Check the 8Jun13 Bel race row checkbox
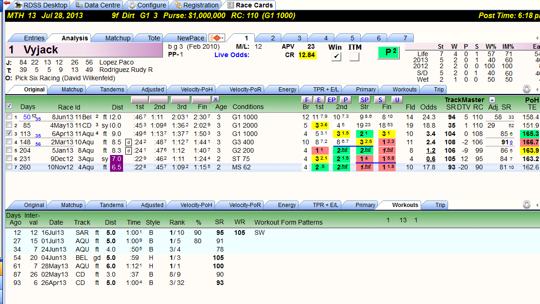The image size is (540, 304). [9, 116]
